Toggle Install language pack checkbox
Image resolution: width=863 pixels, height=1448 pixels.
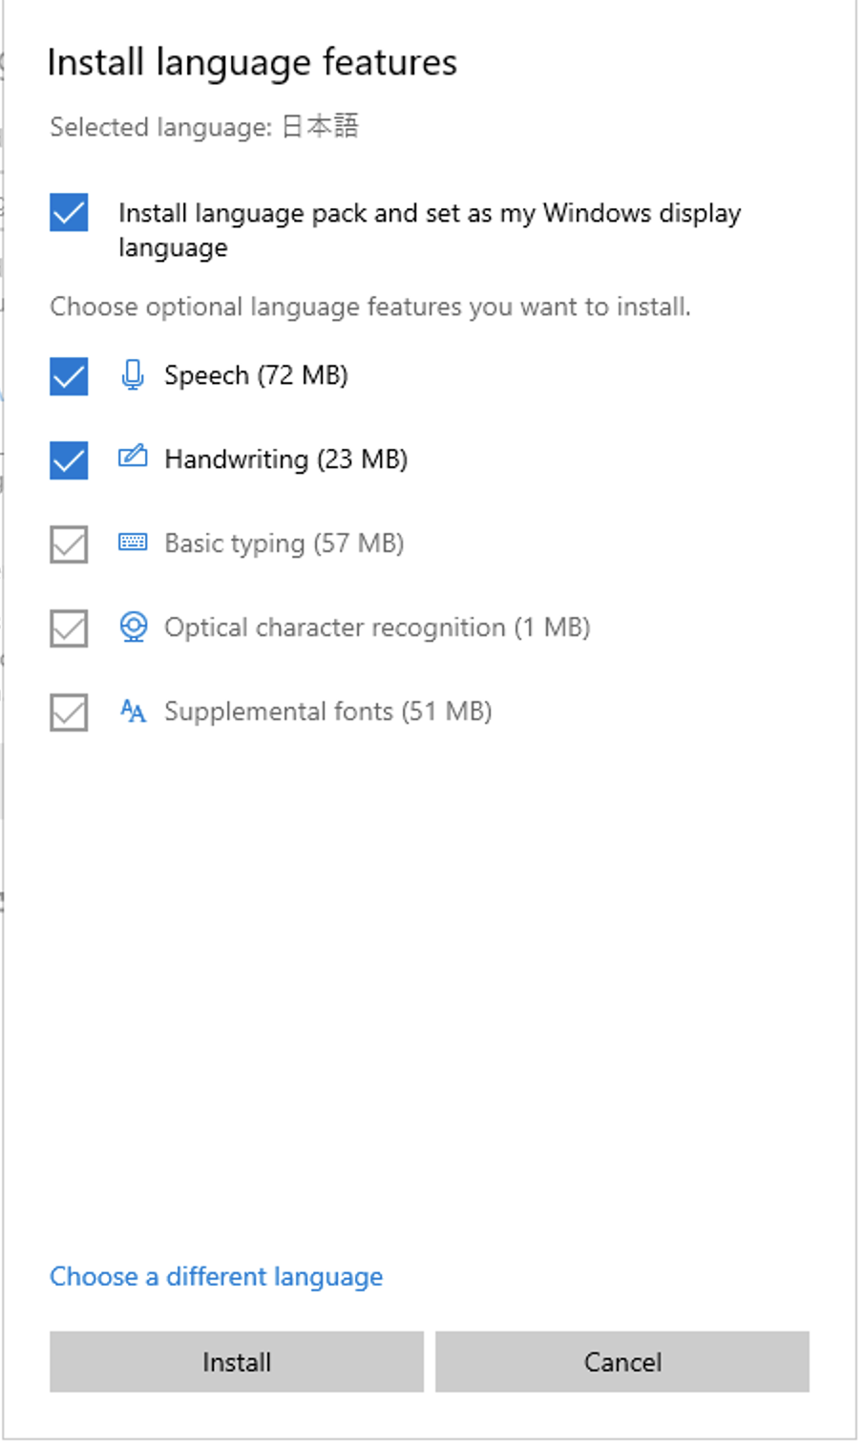click(69, 213)
